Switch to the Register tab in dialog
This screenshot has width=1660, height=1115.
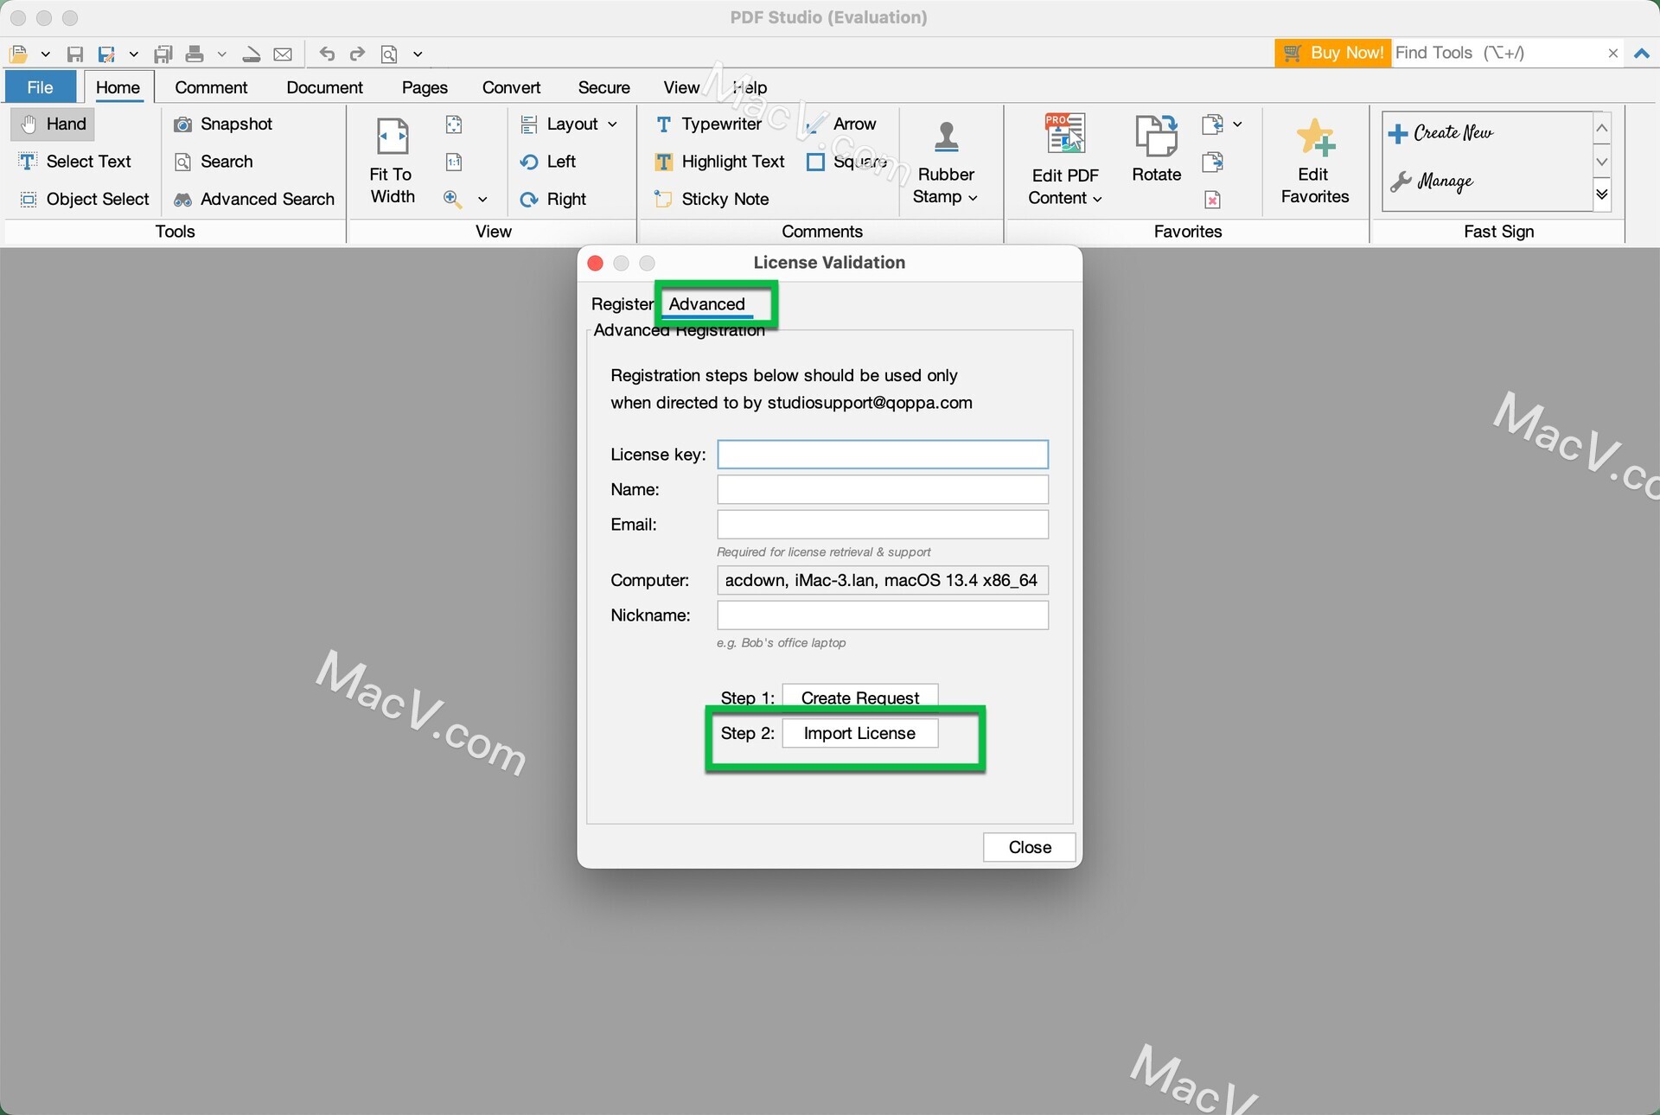click(x=622, y=304)
